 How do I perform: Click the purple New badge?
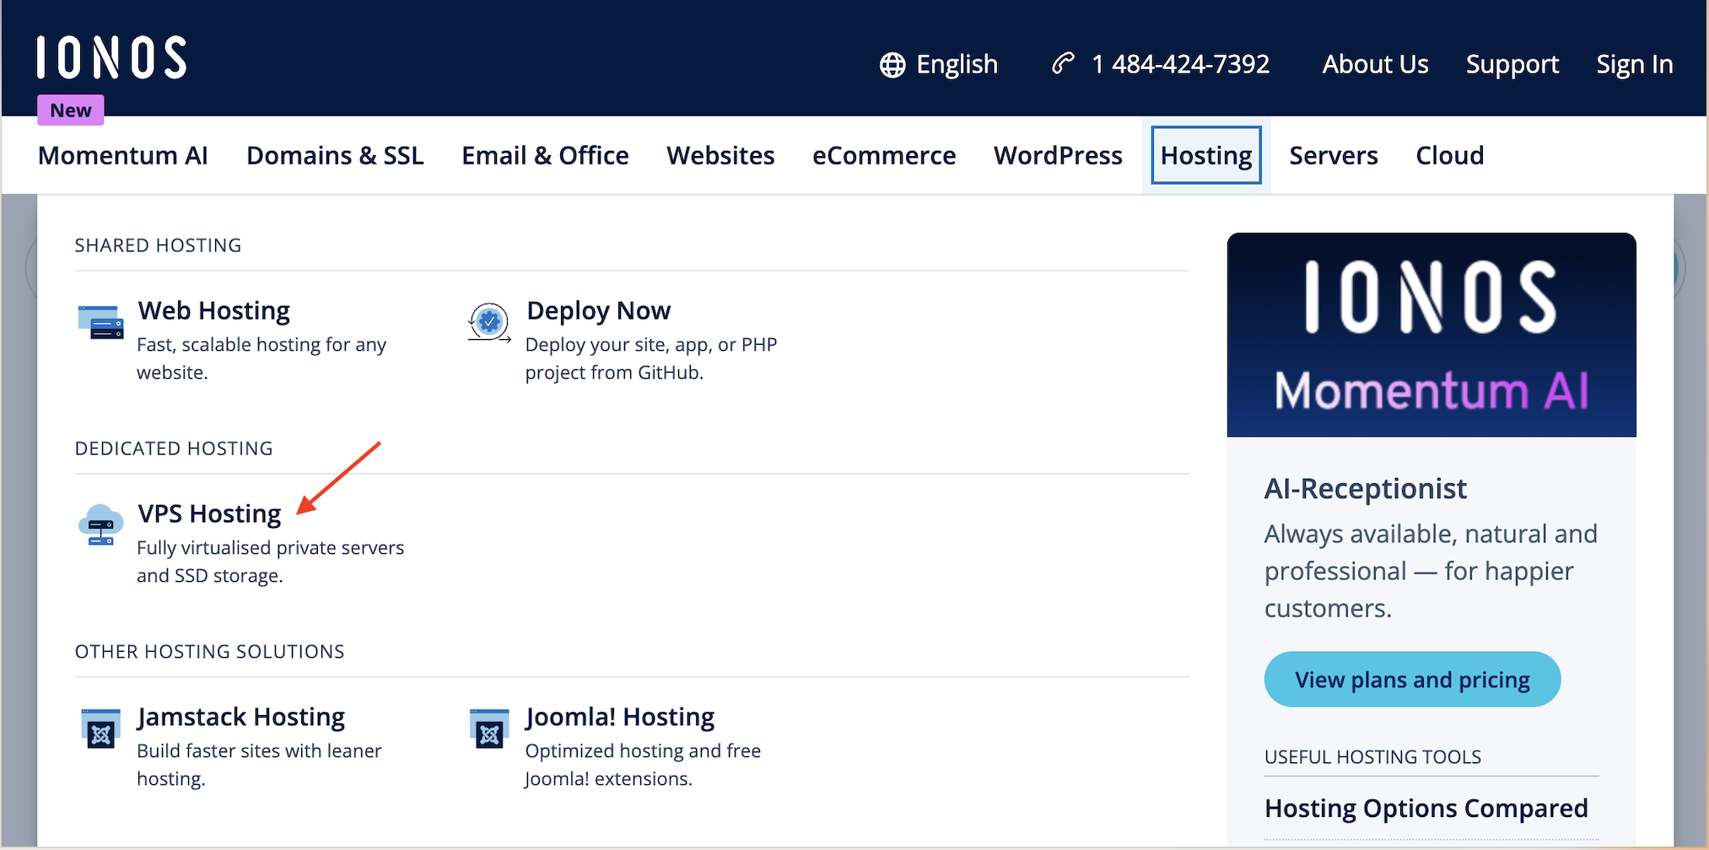click(x=71, y=110)
